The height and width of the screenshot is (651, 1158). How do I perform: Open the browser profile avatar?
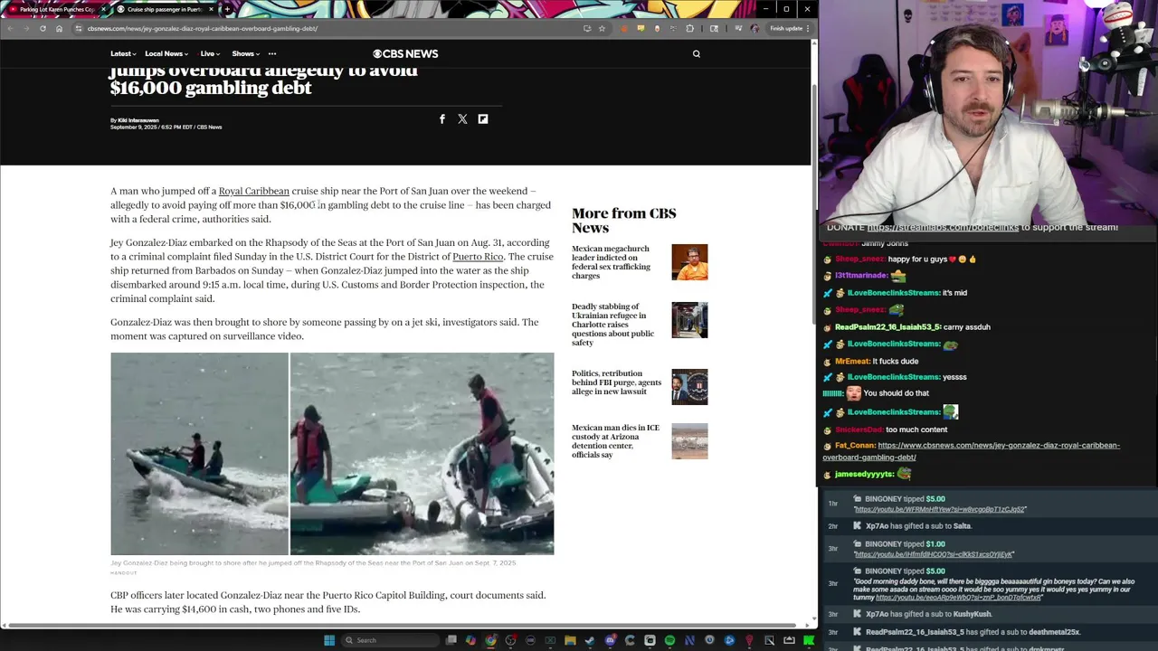tap(755, 28)
